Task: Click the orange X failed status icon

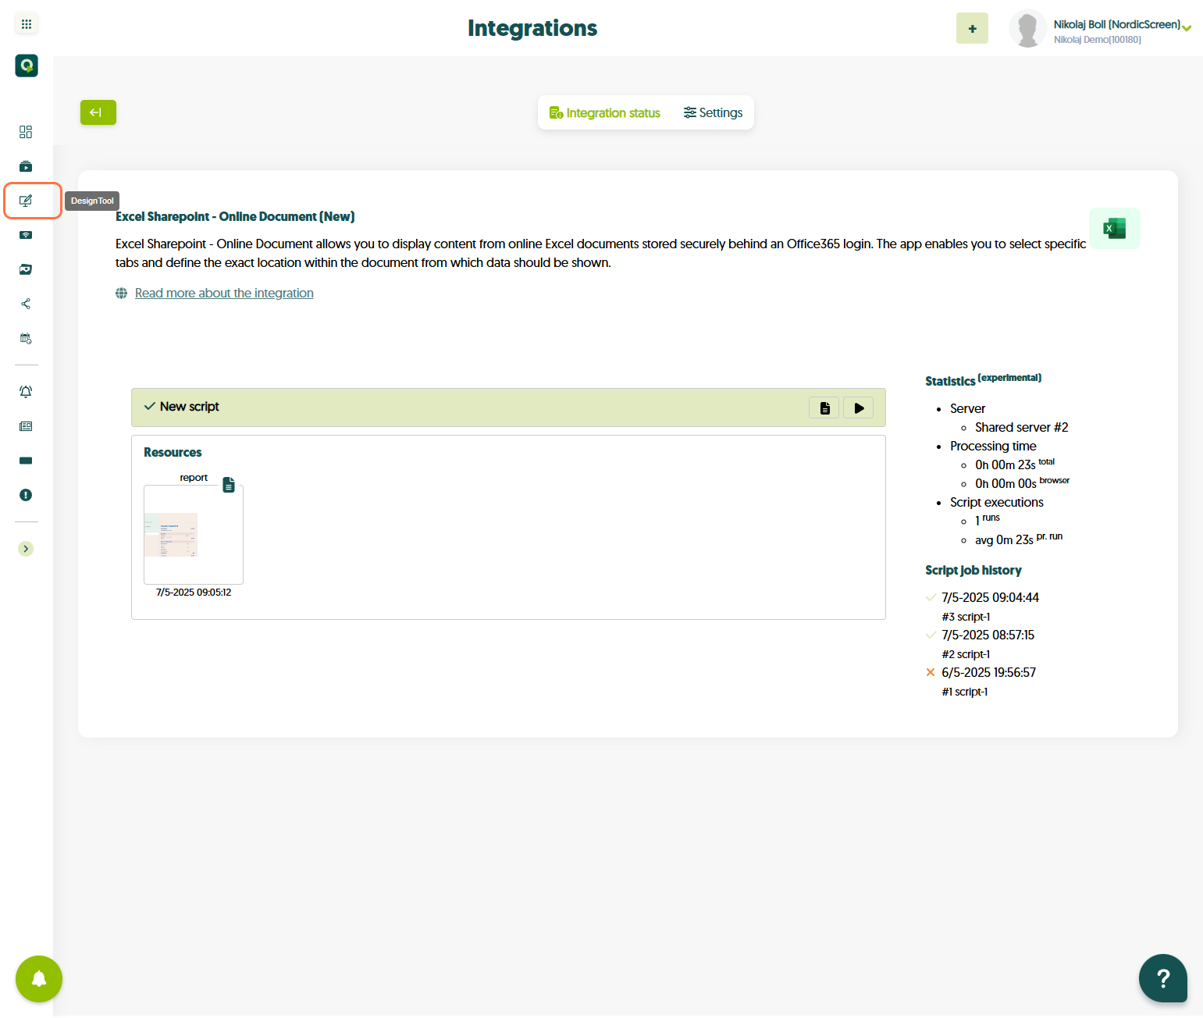Action: (x=931, y=672)
